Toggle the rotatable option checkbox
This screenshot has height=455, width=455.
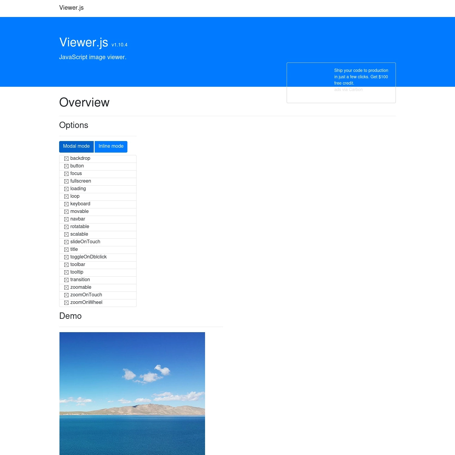(66, 227)
